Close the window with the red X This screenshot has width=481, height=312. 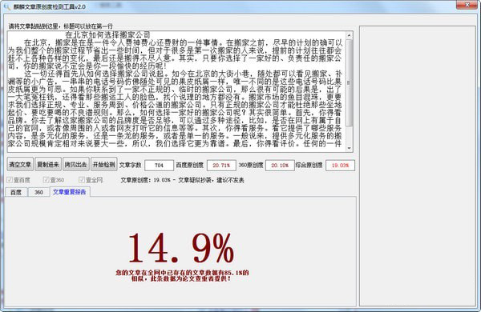coord(467,5)
